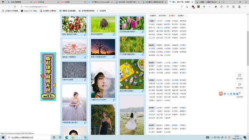Click the edit pencil under the tomato photo

tap(85, 34)
